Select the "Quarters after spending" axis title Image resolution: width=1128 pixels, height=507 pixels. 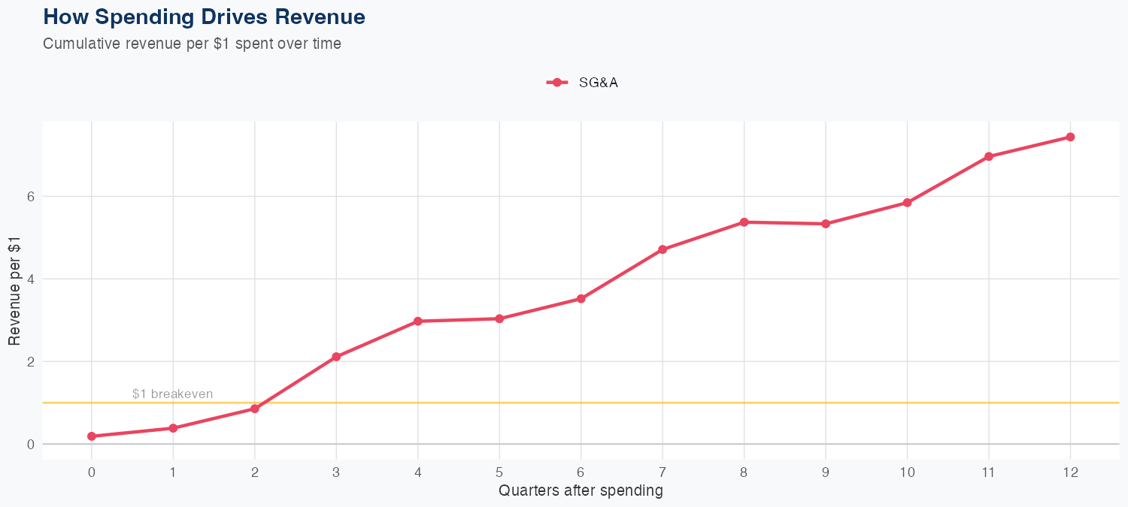pos(581,491)
